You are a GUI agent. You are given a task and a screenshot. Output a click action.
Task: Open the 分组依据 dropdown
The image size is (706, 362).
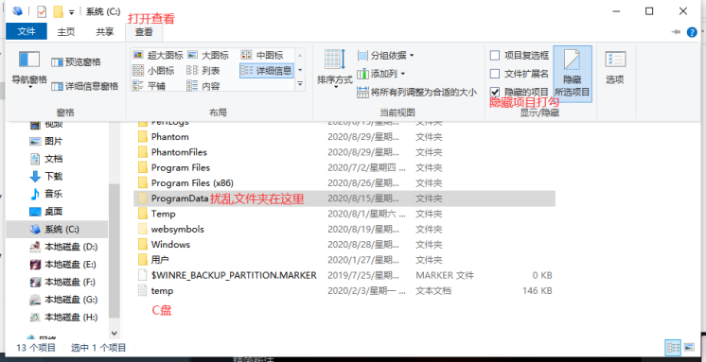tap(385, 56)
